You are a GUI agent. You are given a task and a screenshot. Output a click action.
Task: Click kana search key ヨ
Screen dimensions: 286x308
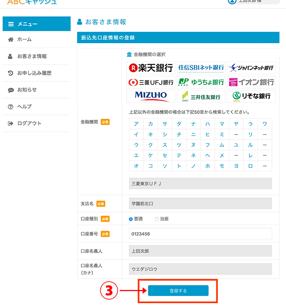click(x=236, y=166)
